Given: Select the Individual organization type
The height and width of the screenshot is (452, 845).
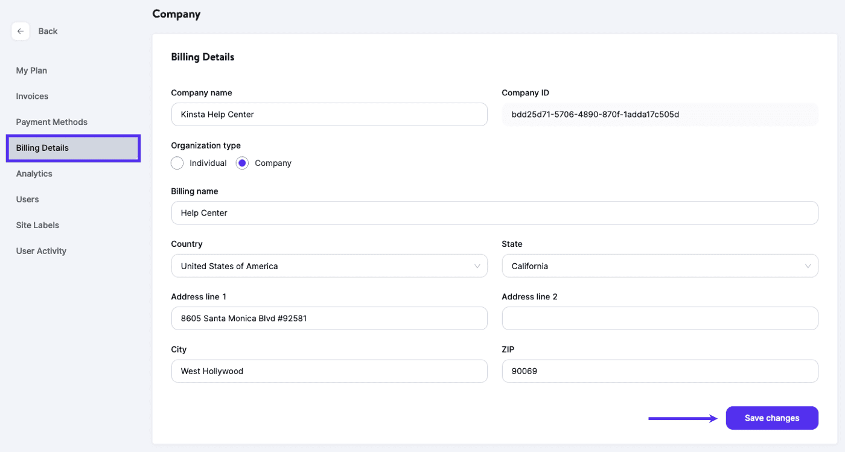Looking at the screenshot, I should coord(177,163).
